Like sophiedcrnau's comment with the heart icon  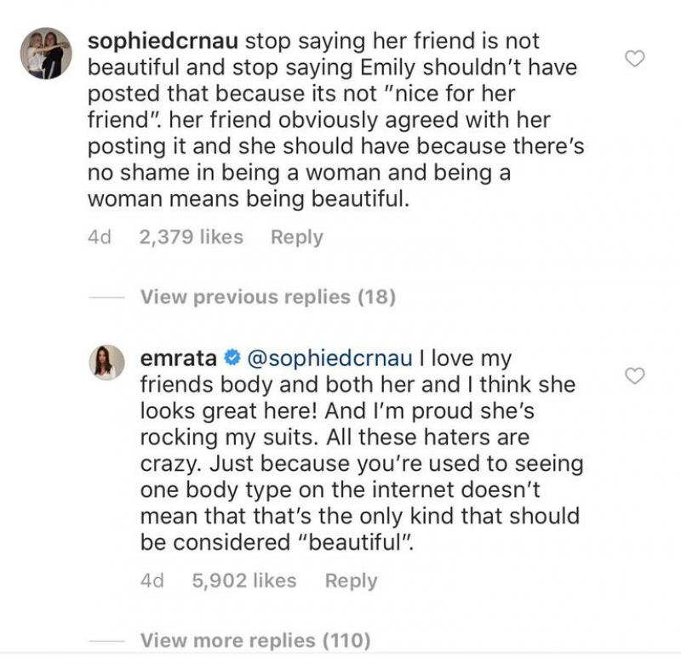[635, 58]
